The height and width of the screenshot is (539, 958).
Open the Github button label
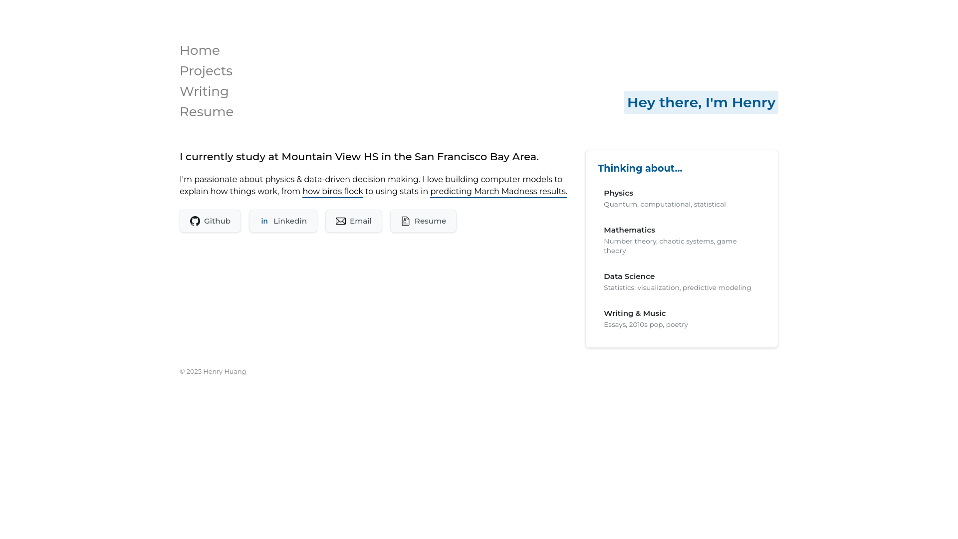217,221
